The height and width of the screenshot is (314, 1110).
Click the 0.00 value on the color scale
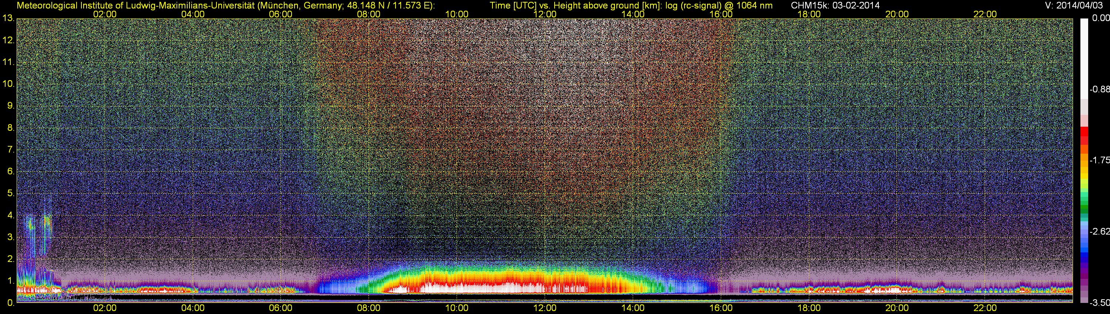pos(1100,18)
